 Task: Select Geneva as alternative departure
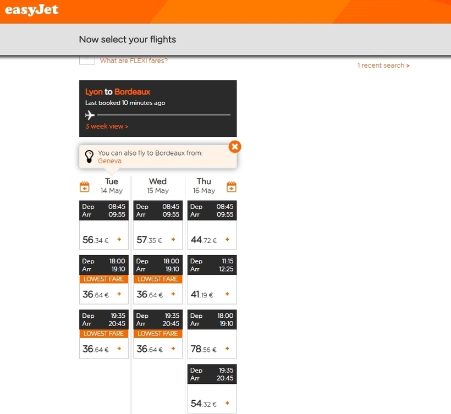click(x=109, y=161)
